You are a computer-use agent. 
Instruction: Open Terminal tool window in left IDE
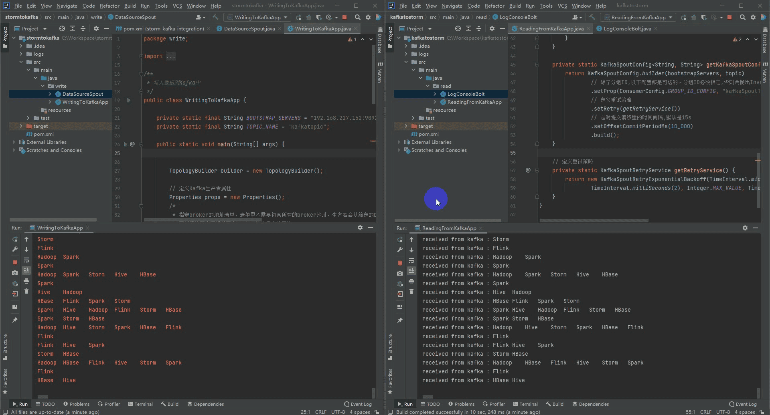point(140,404)
